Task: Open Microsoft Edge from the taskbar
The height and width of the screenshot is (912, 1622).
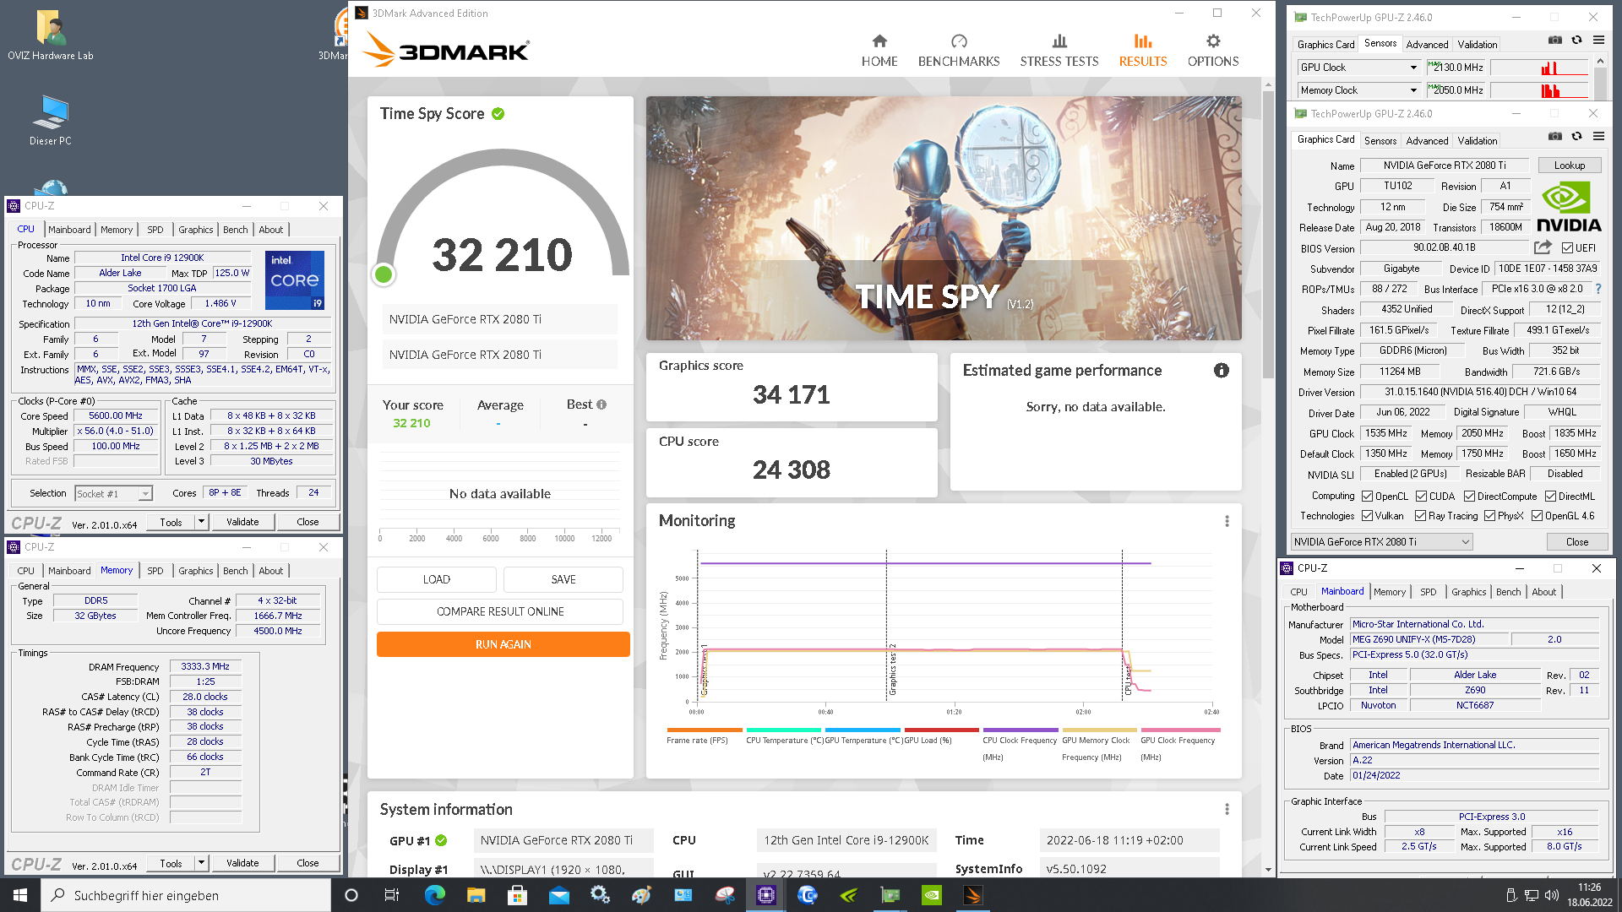Action: click(x=434, y=895)
